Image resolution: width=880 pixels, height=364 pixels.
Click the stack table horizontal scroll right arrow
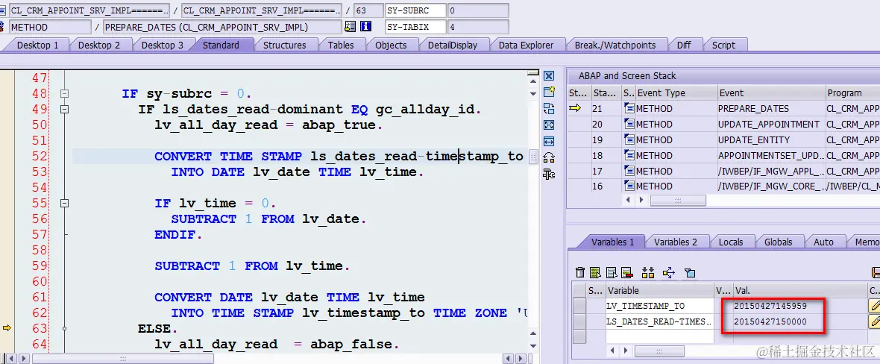(x=641, y=200)
